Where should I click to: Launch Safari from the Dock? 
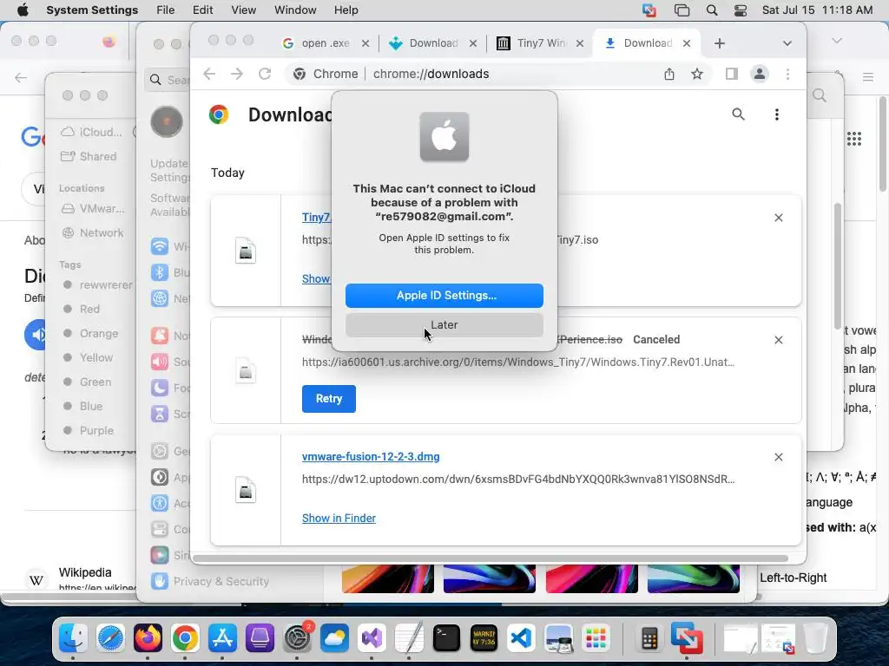(x=110, y=638)
